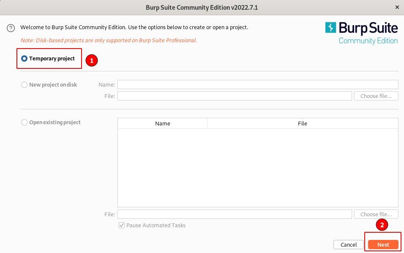Select the Temporary project radio button
Screen dimensions: 404x253
[25, 59]
